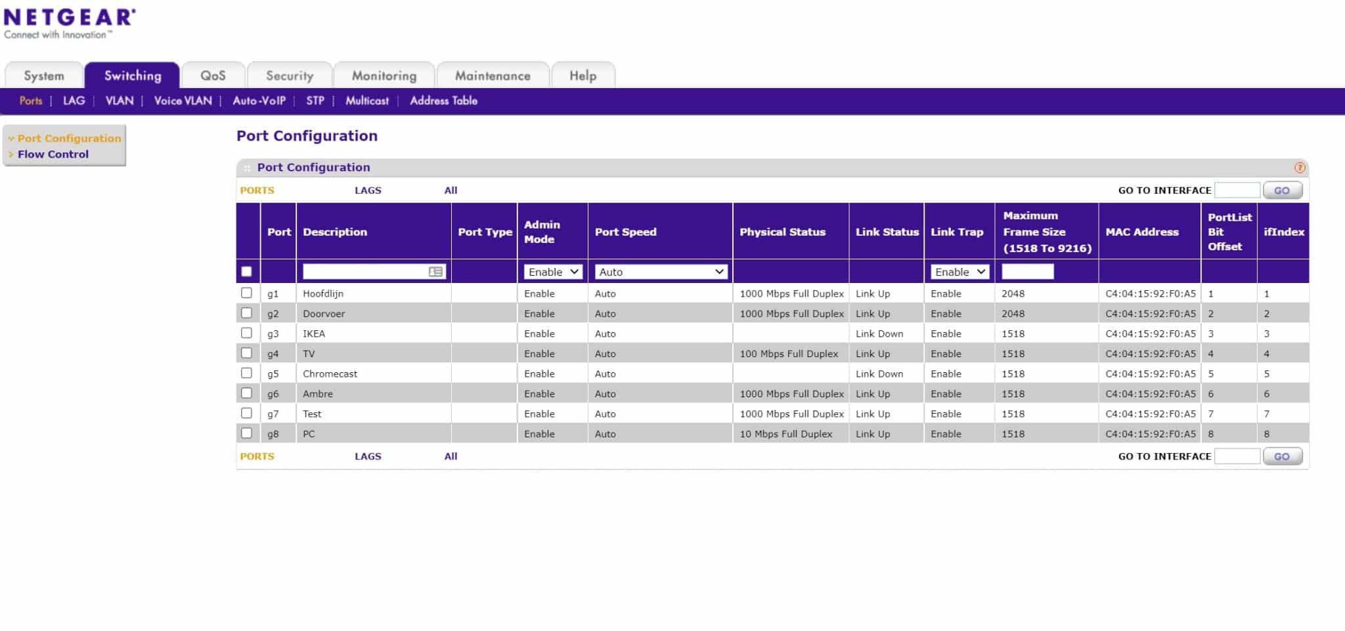1345x631 pixels.
Task: Click the Link Down status for g3
Action: [x=879, y=334]
